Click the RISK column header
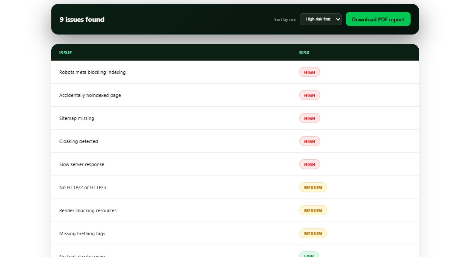Image resolution: width=475 pixels, height=257 pixels. 304,53
